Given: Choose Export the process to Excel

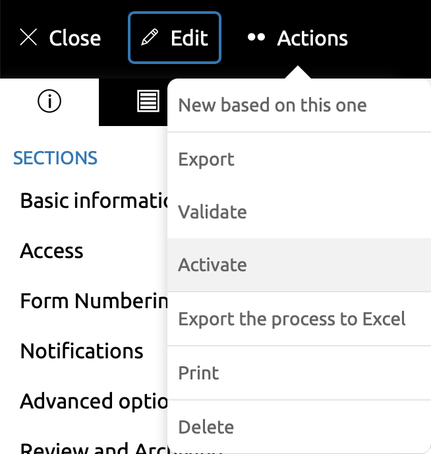Looking at the screenshot, I should pos(292,319).
